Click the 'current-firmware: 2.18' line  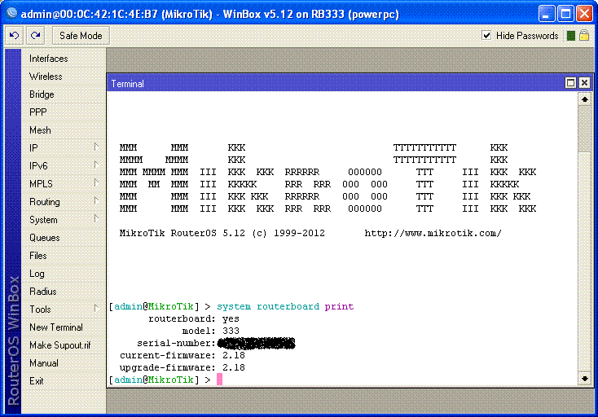(x=182, y=355)
